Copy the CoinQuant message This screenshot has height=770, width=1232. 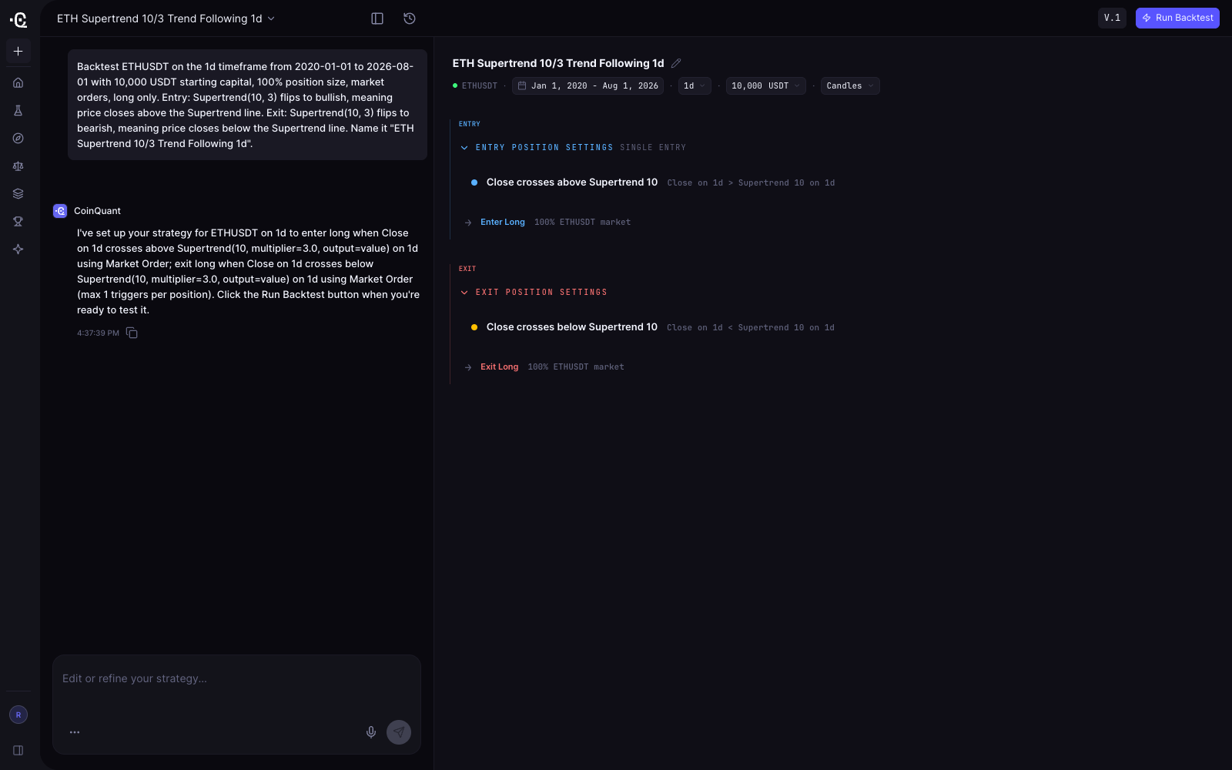[x=132, y=333]
